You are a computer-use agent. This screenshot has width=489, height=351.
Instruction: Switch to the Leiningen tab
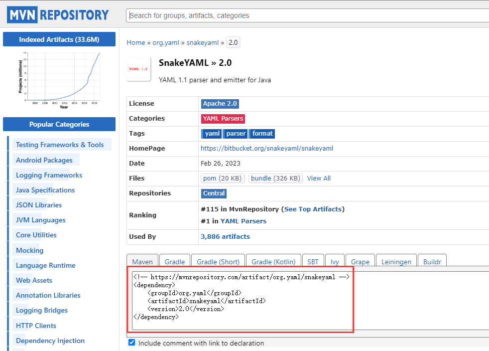click(396, 262)
